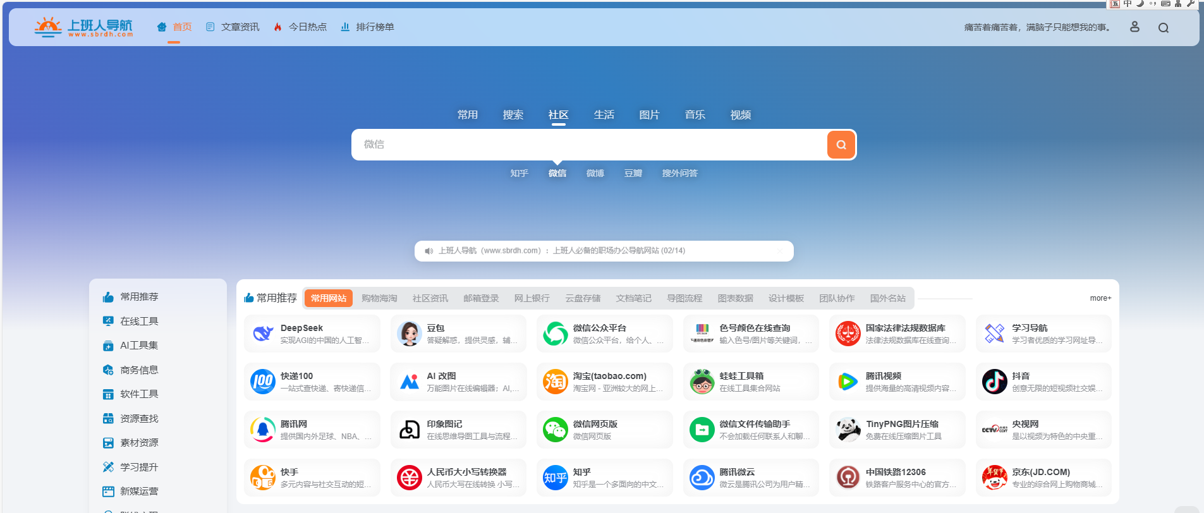Choose 搜外问答 as search engine
1204x513 pixels.
pos(680,173)
